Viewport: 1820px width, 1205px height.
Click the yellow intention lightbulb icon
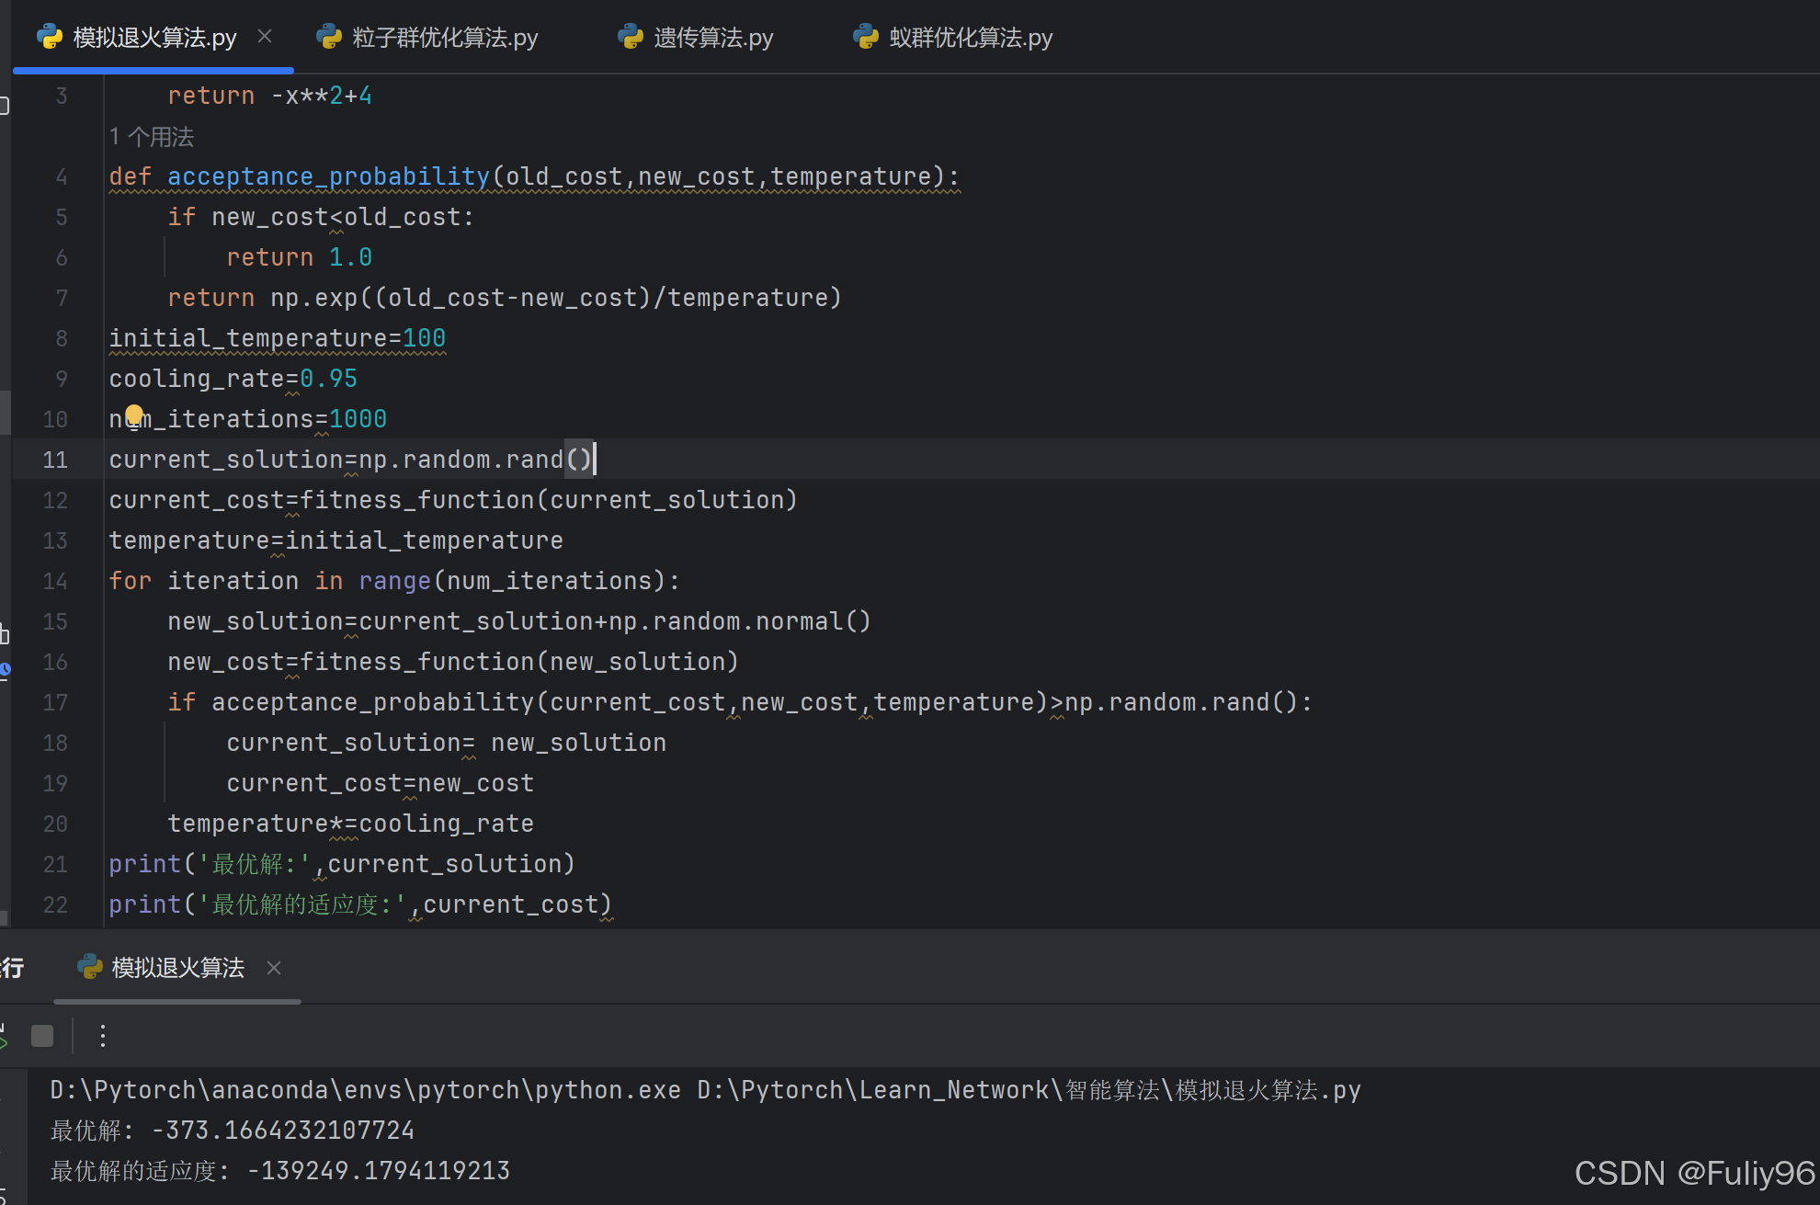[x=134, y=415]
